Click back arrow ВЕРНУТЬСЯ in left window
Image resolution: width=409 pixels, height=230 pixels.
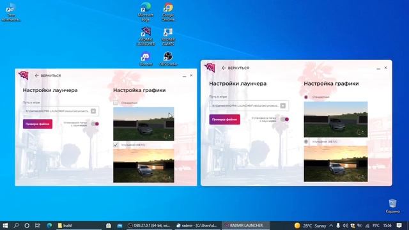48,75
